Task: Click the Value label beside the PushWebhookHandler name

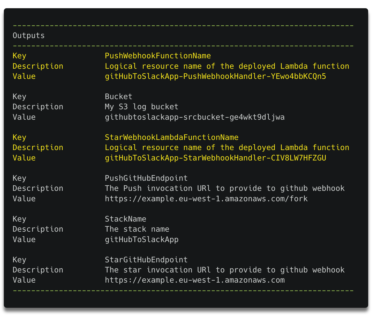Action: (24, 76)
